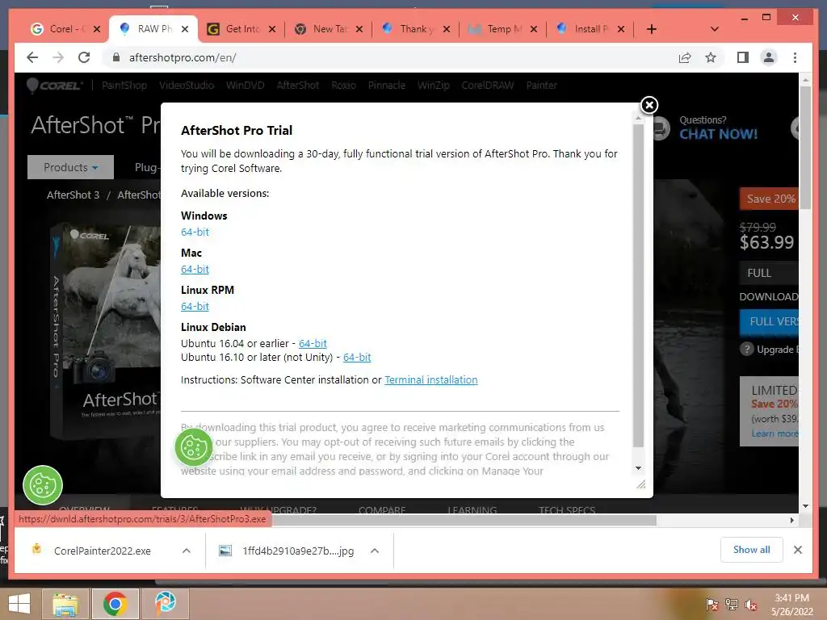Image resolution: width=827 pixels, height=620 pixels.
Task: Open the tab search dropdown
Action: 715,29
